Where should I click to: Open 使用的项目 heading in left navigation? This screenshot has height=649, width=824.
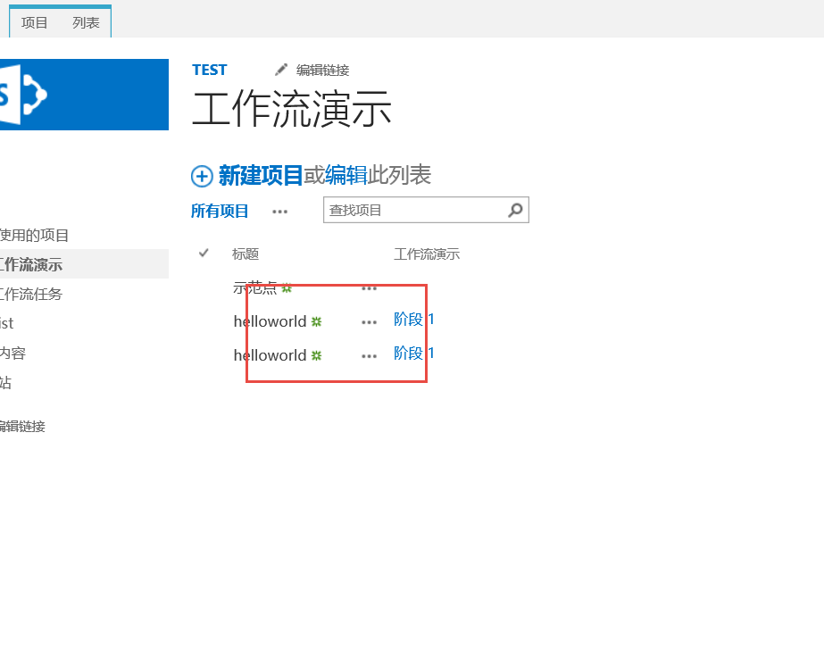tap(34, 235)
